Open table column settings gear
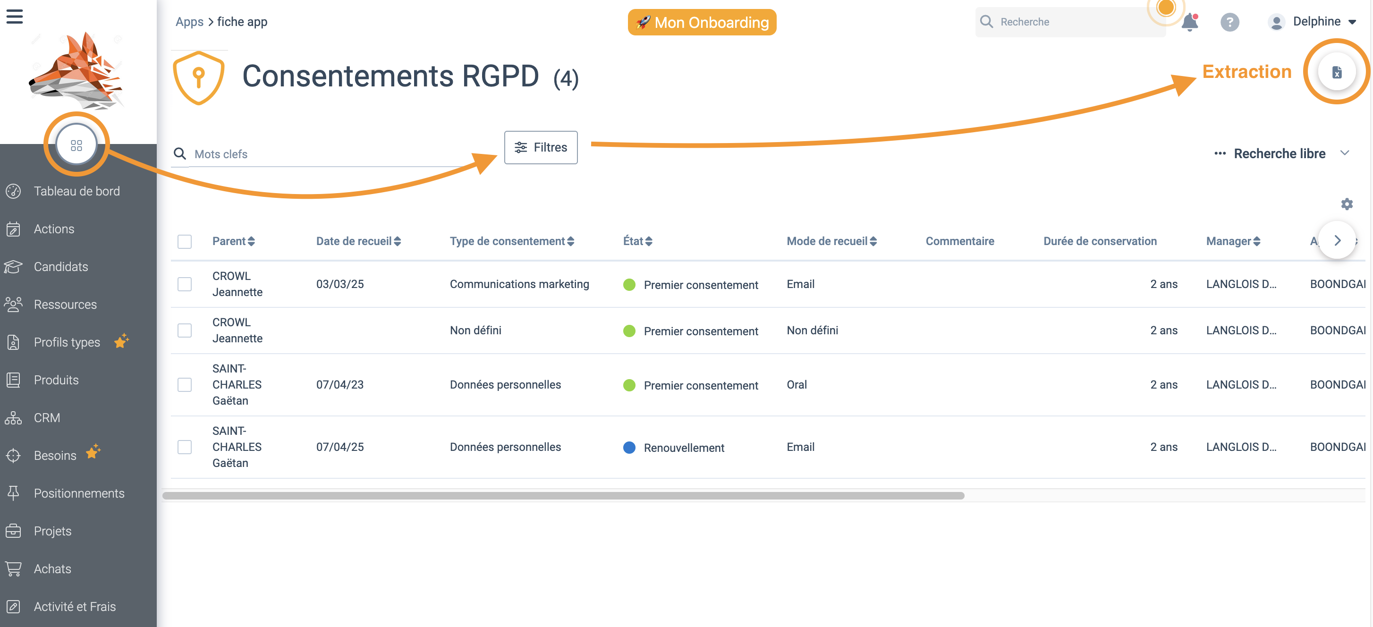This screenshot has height=627, width=1373. (1347, 204)
